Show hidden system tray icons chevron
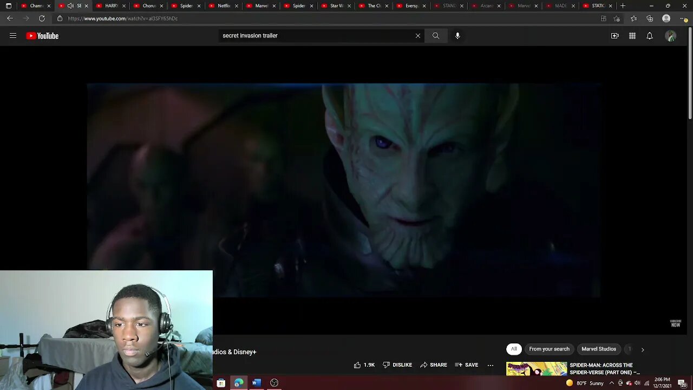 pyautogui.click(x=611, y=383)
